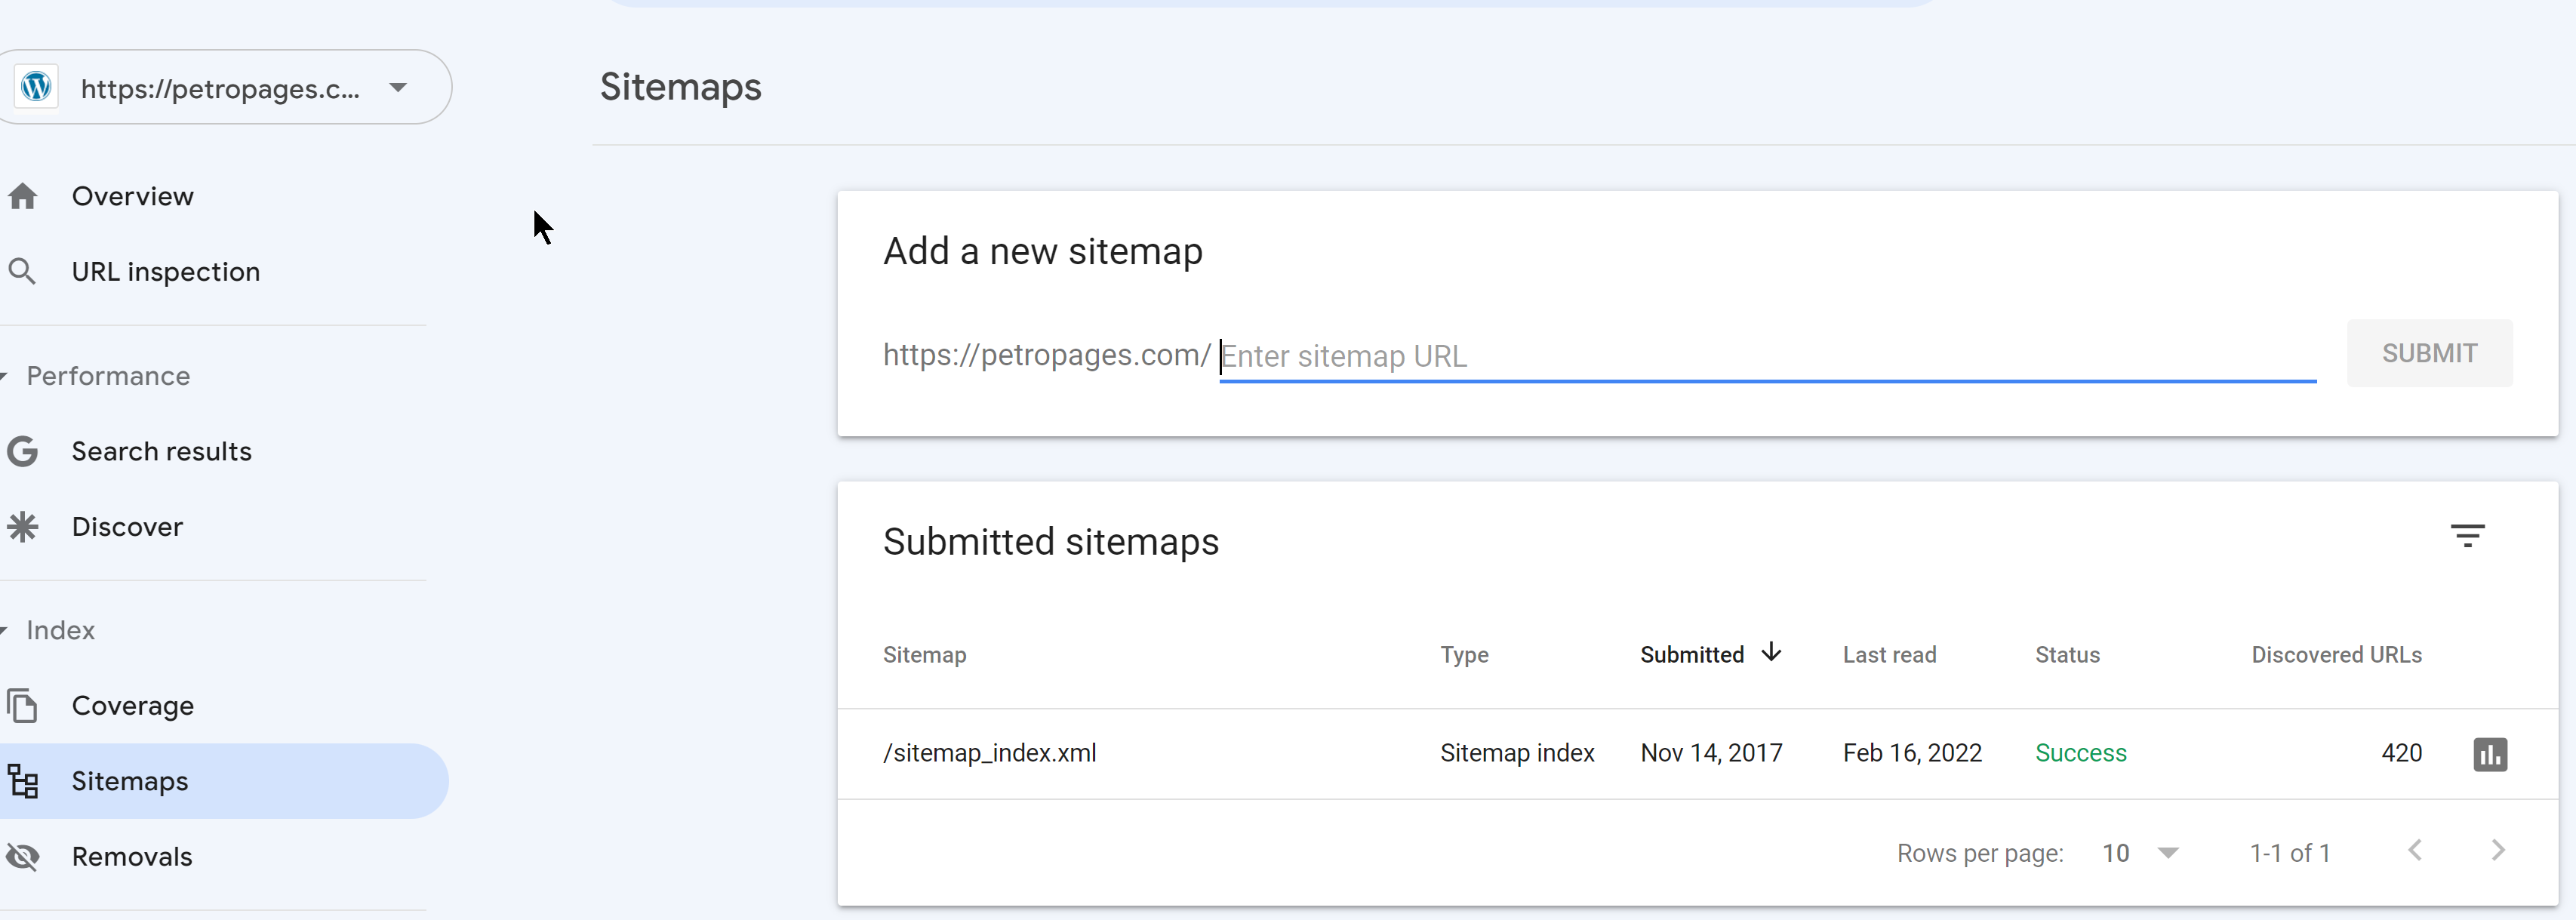Open bar chart icon for sitemap_index.xml
Viewport: 2576px width, 920px height.
tap(2489, 754)
